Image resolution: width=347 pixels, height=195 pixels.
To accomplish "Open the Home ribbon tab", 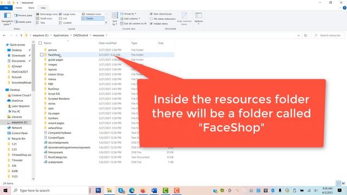I will tap(19, 8).
